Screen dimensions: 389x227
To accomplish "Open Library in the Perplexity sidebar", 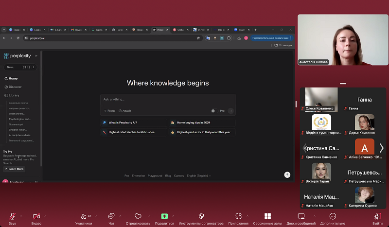I will (x=14, y=95).
